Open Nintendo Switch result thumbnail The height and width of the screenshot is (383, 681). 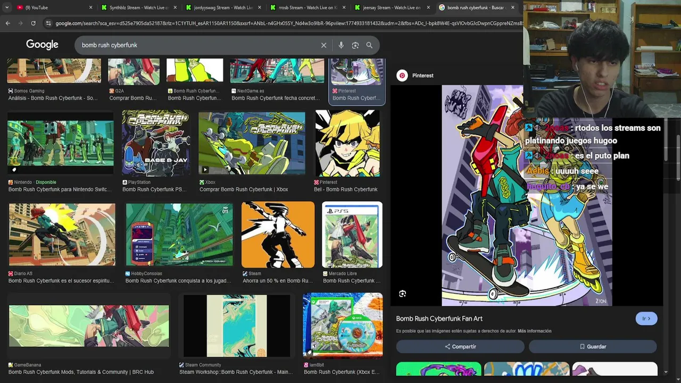(61, 143)
